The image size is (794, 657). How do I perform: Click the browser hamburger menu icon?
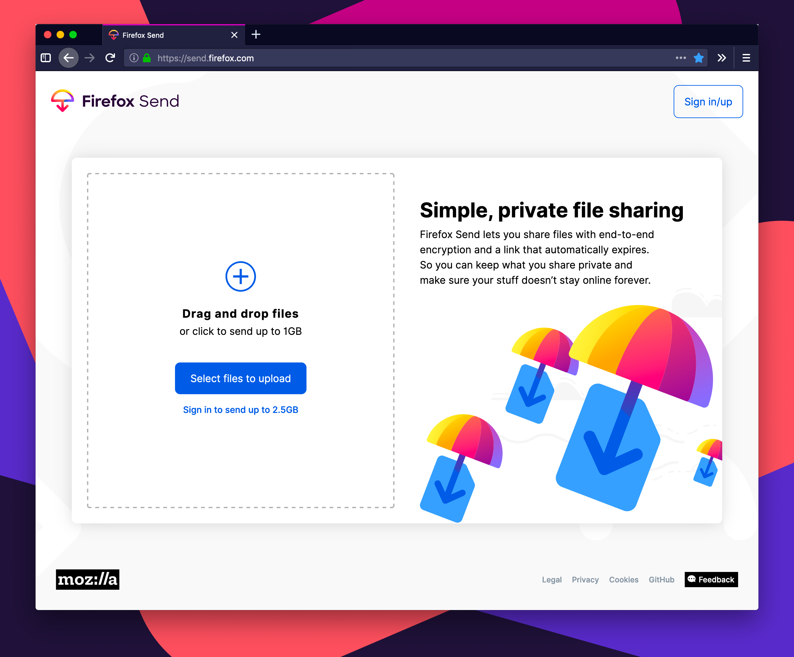tap(746, 58)
